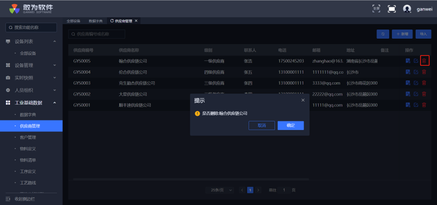Open the 25条/页 page size dropdown

pyautogui.click(x=221, y=190)
